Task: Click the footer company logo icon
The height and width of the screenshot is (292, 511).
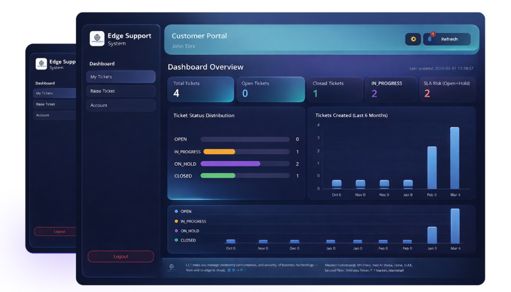Action: 172,268
